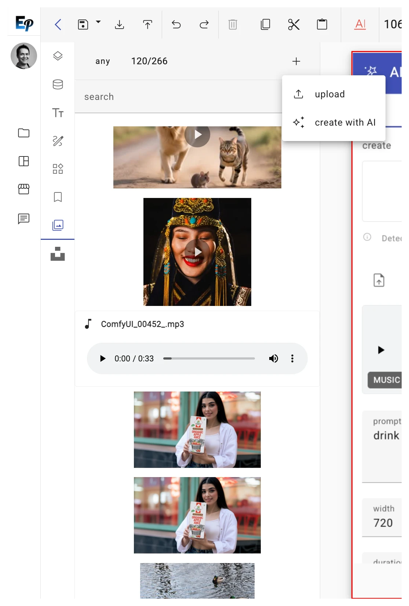Open audio player three-dot options menu
This screenshot has width=409, height=606.
click(x=292, y=358)
